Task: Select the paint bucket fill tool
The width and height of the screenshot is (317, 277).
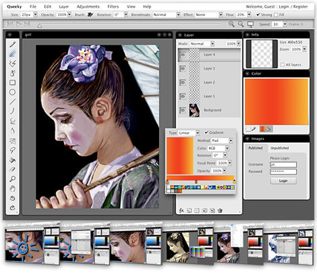Action: pyautogui.click(x=13, y=160)
